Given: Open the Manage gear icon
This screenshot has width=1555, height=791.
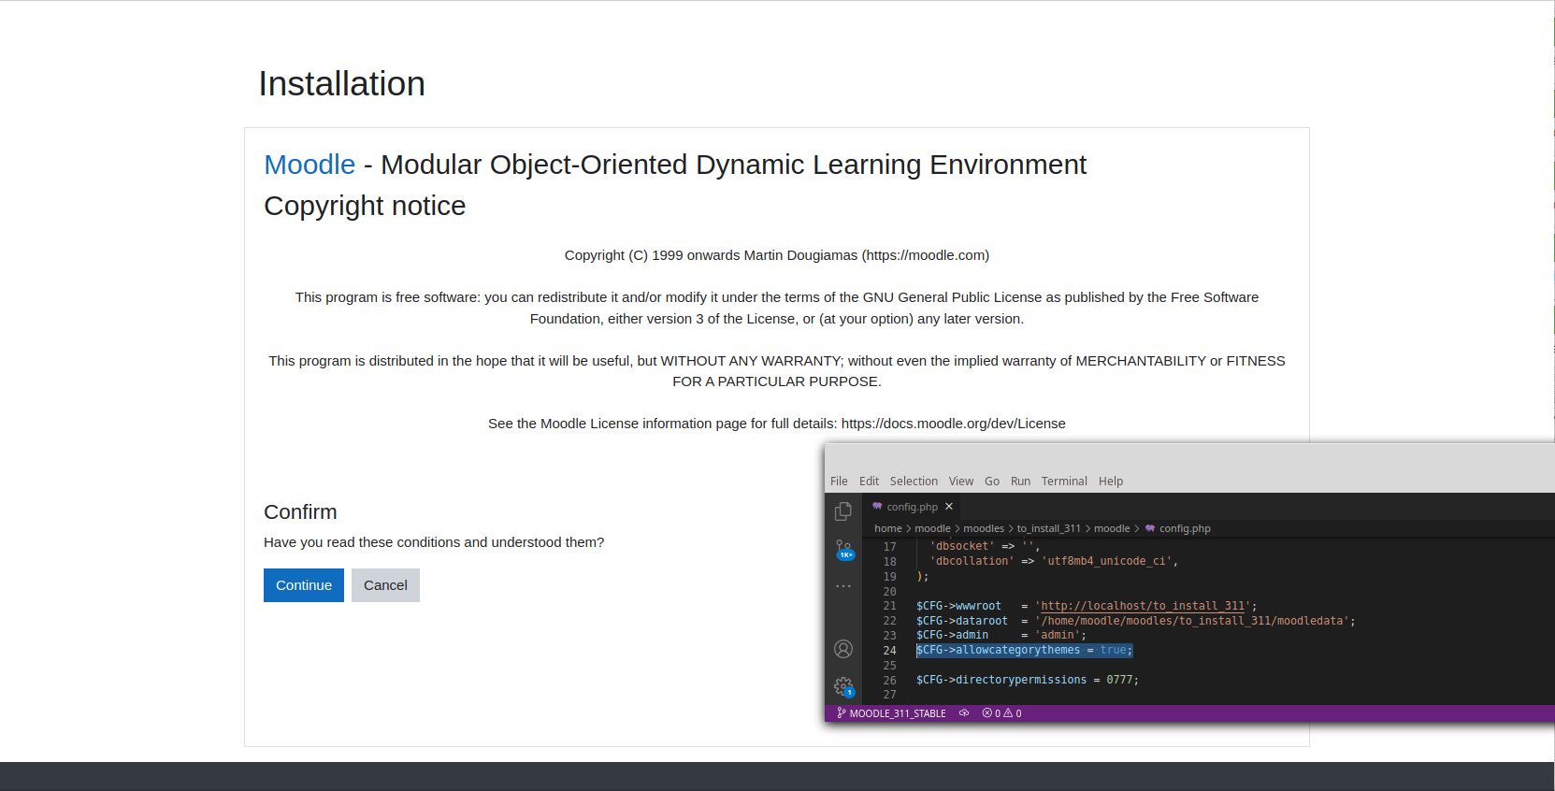Looking at the screenshot, I should 844,687.
